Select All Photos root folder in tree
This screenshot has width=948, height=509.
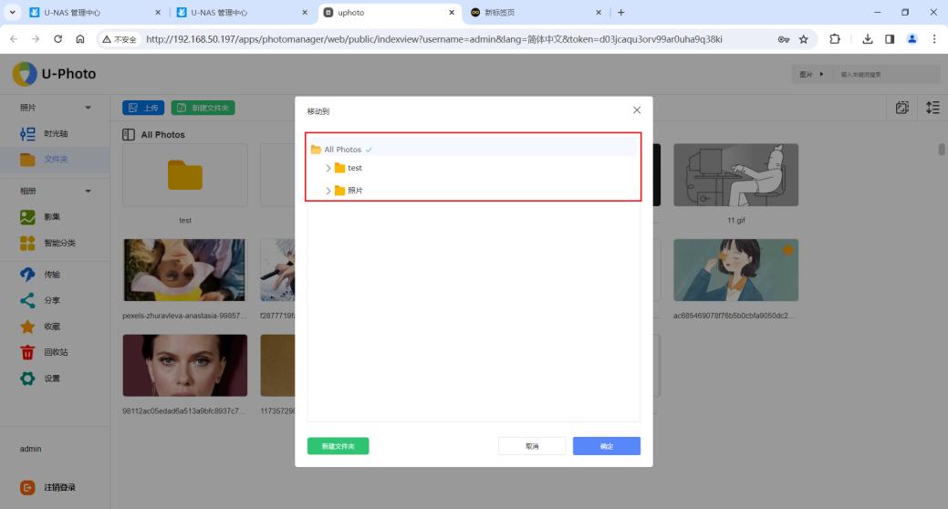point(342,150)
